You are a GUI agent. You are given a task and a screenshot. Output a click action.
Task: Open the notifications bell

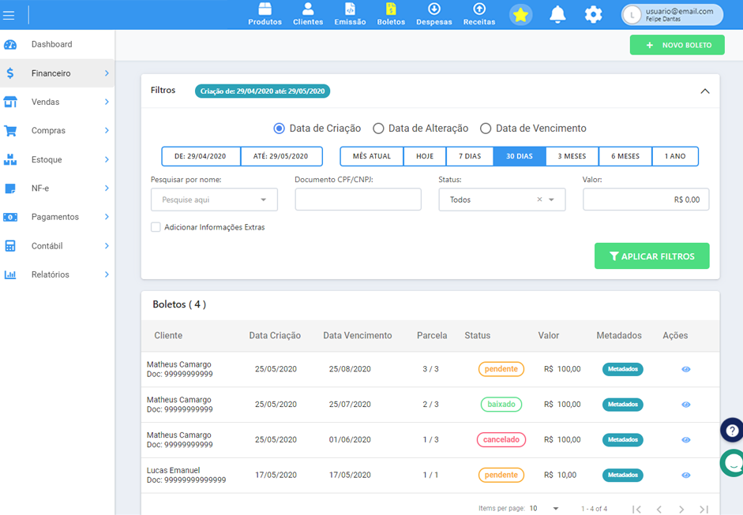point(557,15)
